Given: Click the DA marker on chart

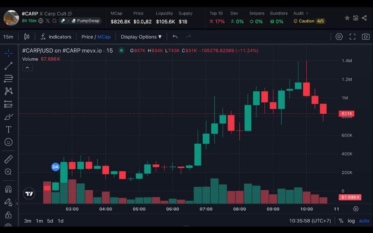Looking at the screenshot, I should coord(55,167).
